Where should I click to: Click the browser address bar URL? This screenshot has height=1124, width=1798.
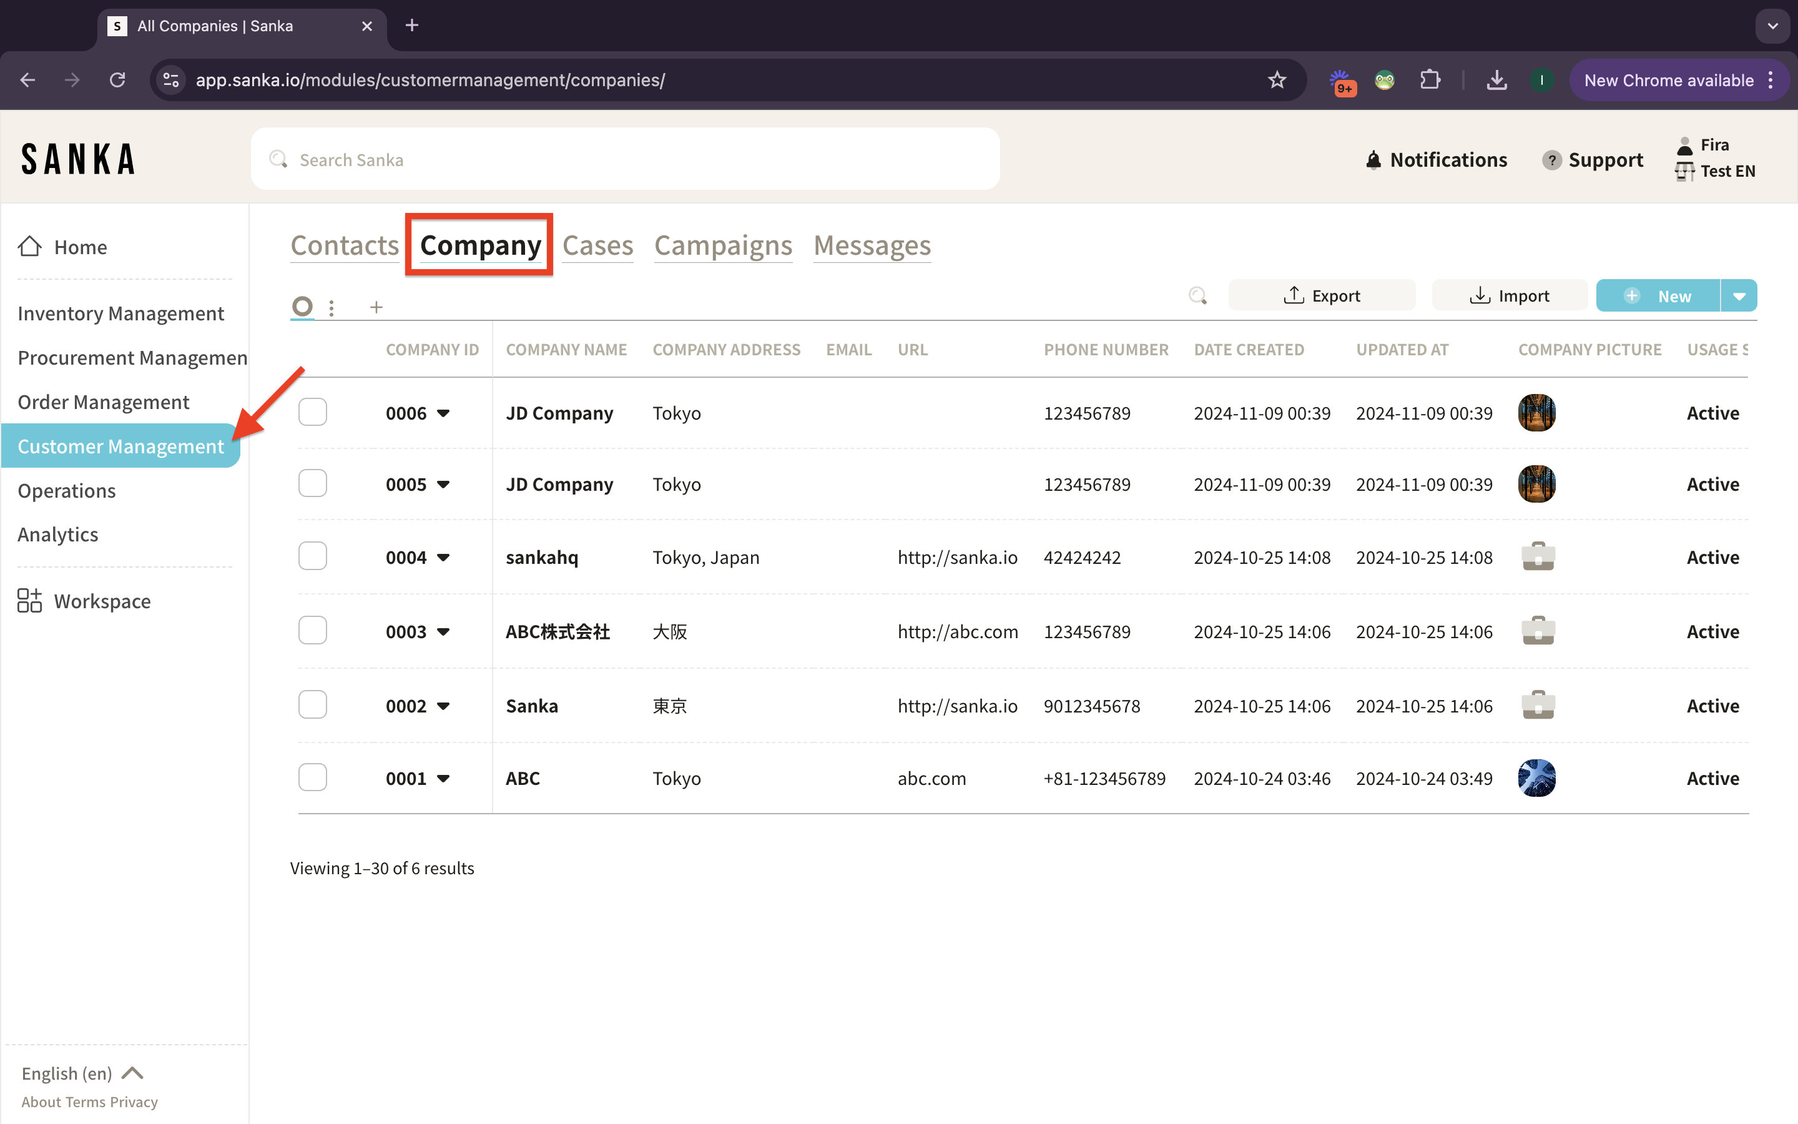click(x=430, y=79)
